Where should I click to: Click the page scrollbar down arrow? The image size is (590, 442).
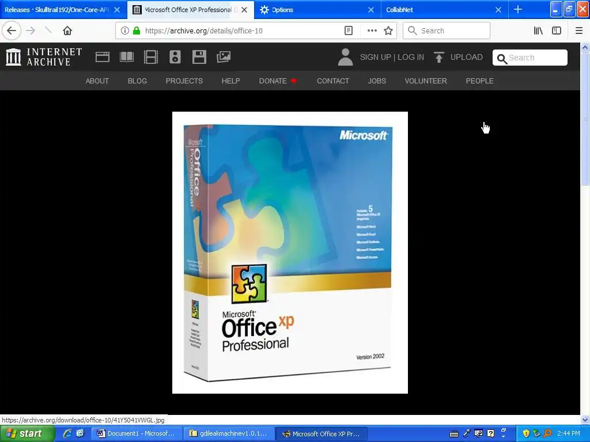pyautogui.click(x=585, y=420)
